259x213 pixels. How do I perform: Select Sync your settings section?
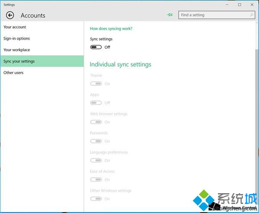pyautogui.click(x=42, y=61)
